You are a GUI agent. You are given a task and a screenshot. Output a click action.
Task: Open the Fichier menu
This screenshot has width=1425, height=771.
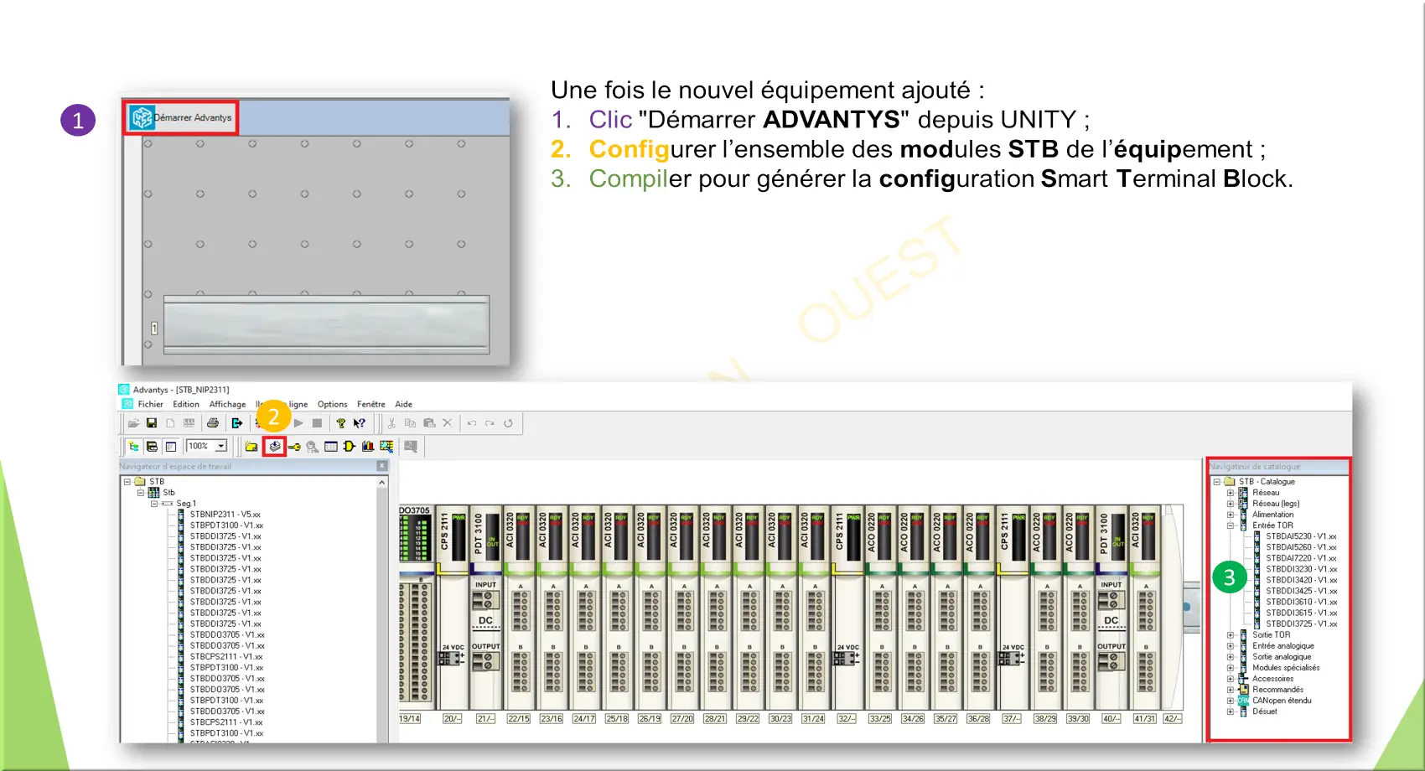[151, 404]
